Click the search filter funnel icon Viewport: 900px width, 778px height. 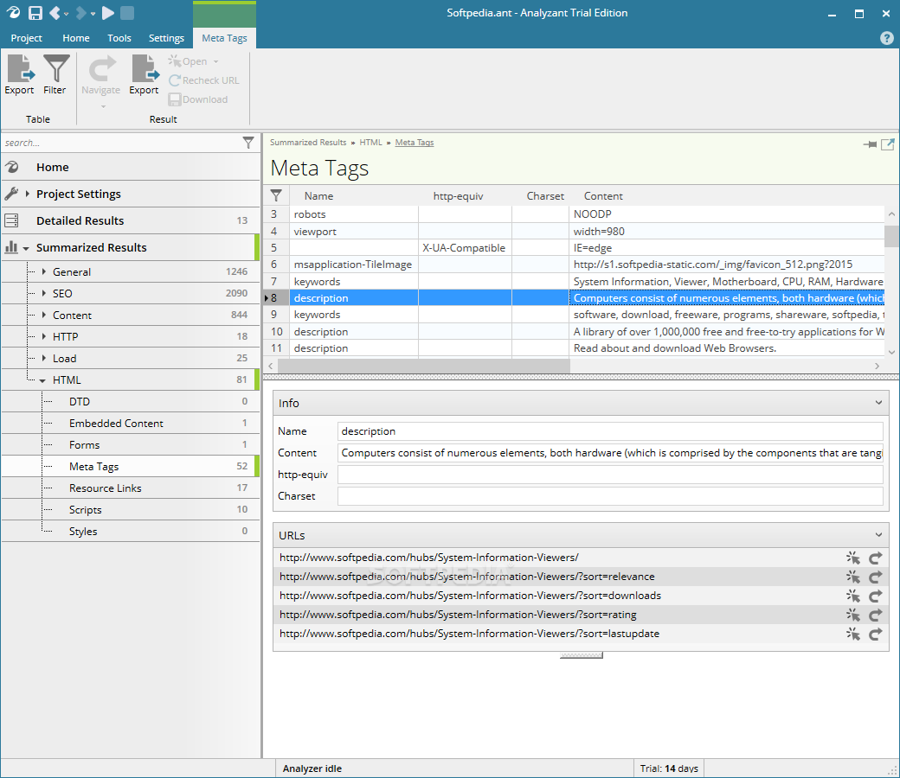tap(248, 143)
